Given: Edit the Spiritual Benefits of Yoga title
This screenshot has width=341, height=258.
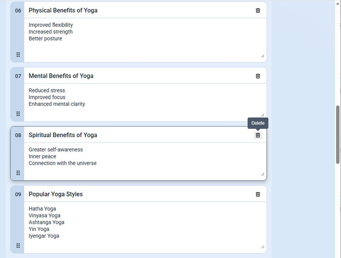Looking at the screenshot, I should point(139,135).
